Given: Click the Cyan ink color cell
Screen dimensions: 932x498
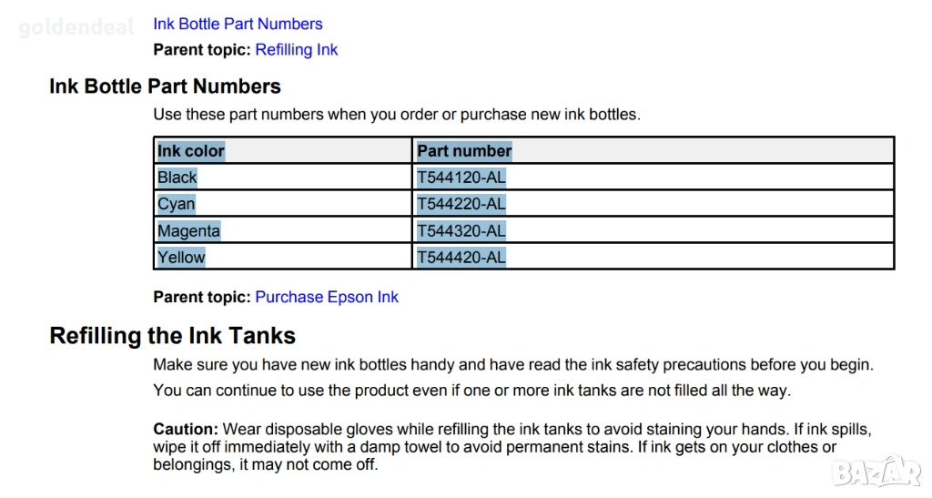Looking at the screenshot, I should [x=177, y=204].
